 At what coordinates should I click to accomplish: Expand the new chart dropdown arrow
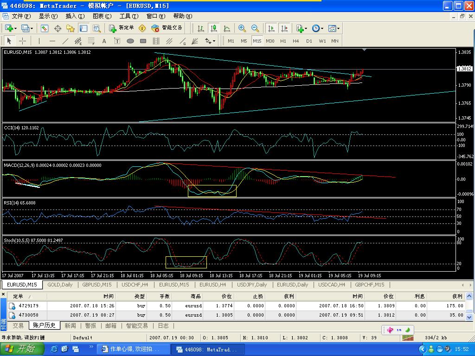coord(15,28)
